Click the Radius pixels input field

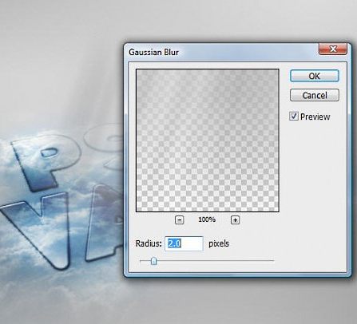point(184,243)
